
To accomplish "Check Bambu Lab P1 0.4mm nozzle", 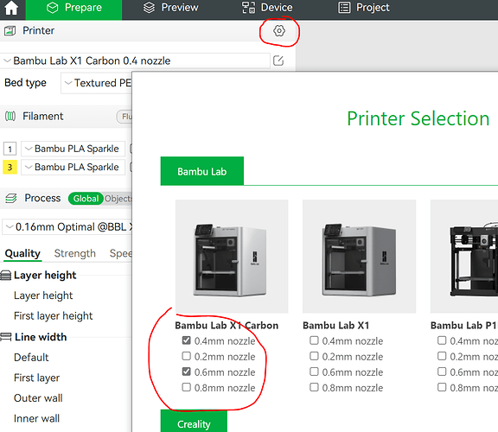I will coord(442,340).
